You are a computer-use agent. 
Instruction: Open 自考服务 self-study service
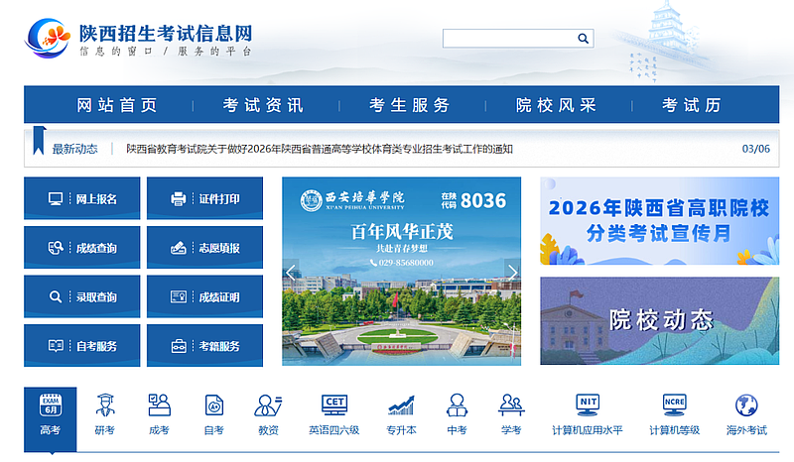pyautogui.click(x=83, y=346)
